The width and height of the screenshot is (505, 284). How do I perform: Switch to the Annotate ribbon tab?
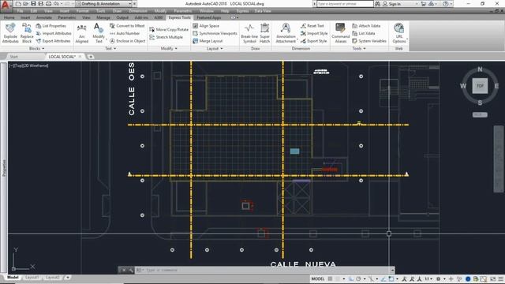coord(44,17)
